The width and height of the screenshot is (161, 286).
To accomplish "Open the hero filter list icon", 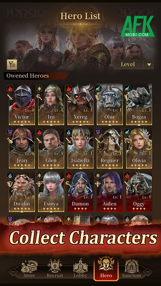I will [x=12, y=65].
